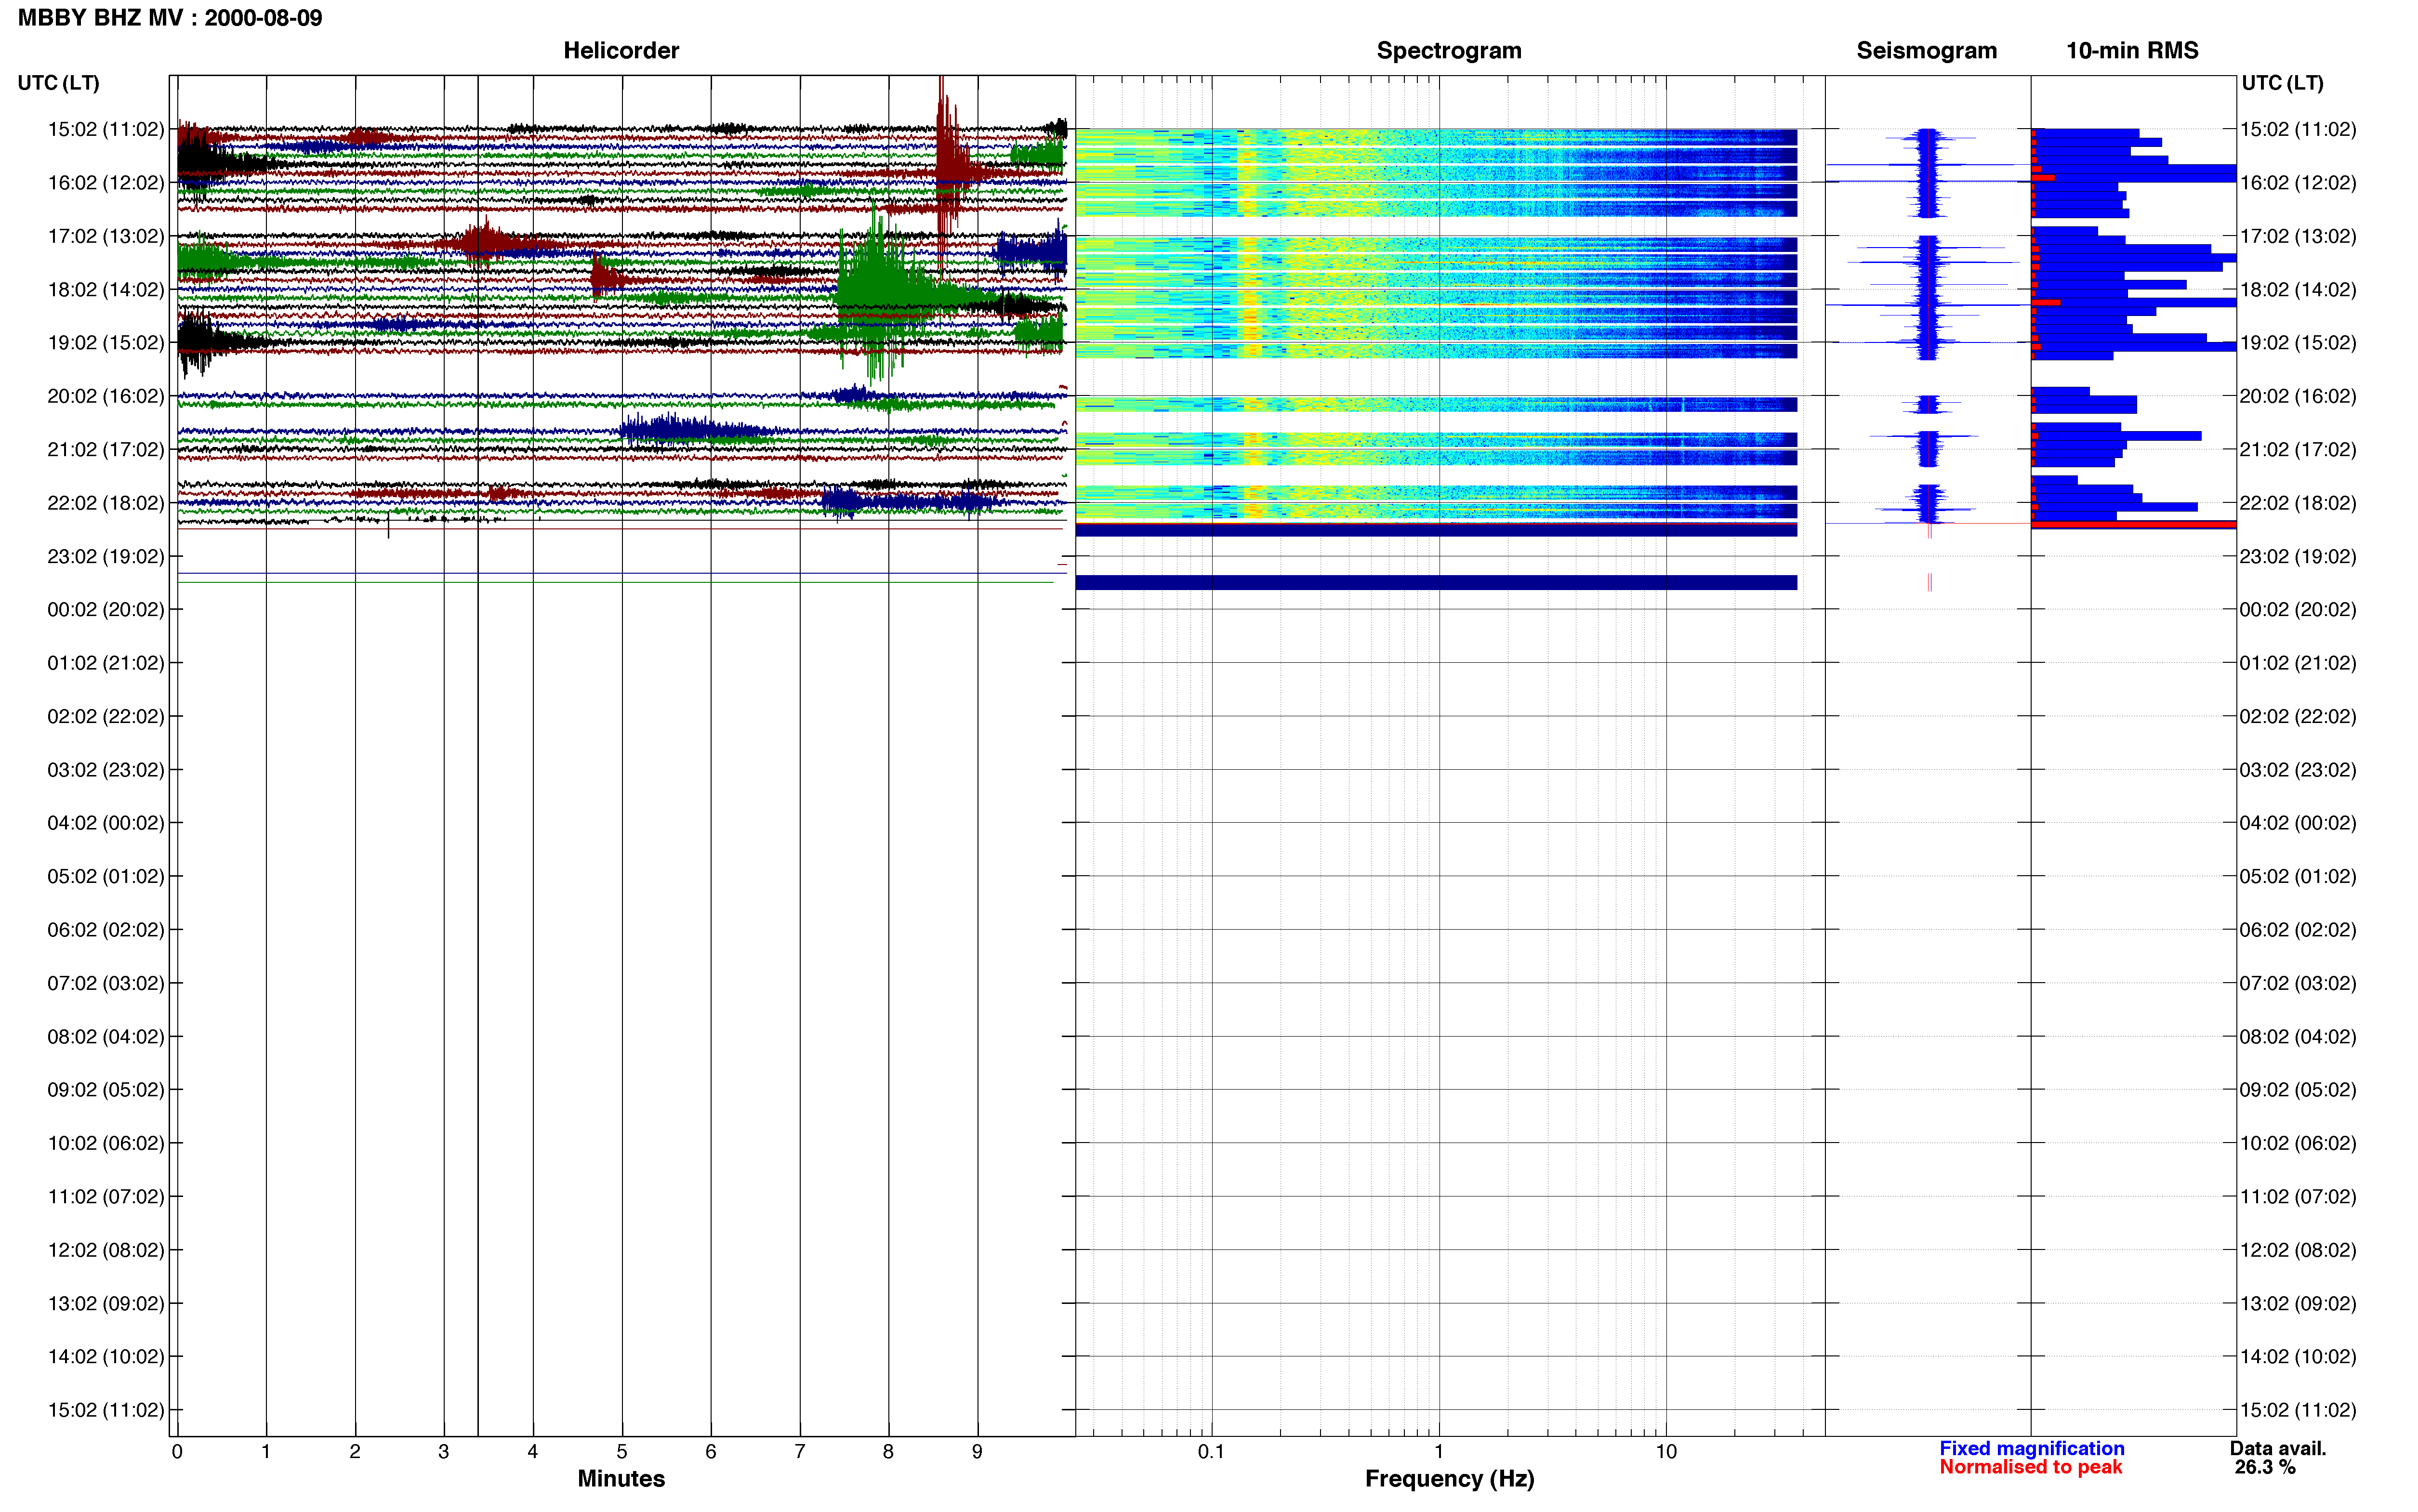Click the left '22:02 (18:02)' time label
This screenshot has width=2418, height=1512.
coord(106,502)
